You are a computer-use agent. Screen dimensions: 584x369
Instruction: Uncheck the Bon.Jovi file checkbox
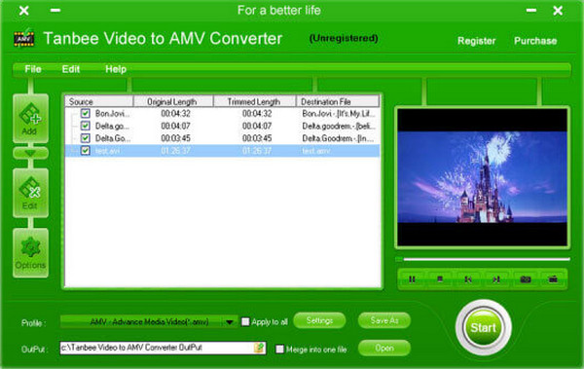pos(86,113)
